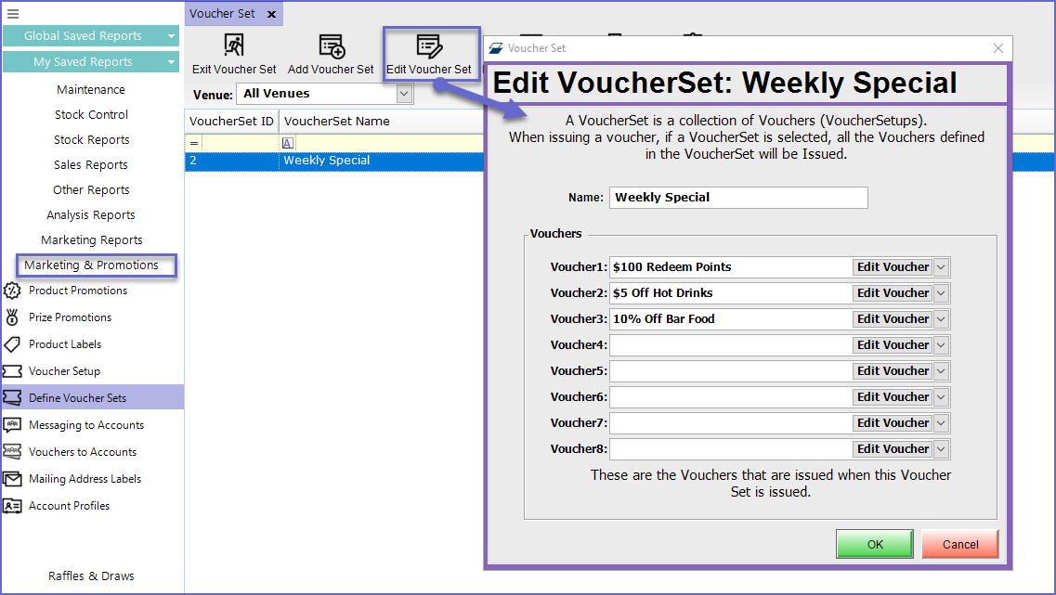Open the Voucher1 dropdown arrow
Image resolution: width=1056 pixels, height=595 pixels.
click(x=941, y=267)
